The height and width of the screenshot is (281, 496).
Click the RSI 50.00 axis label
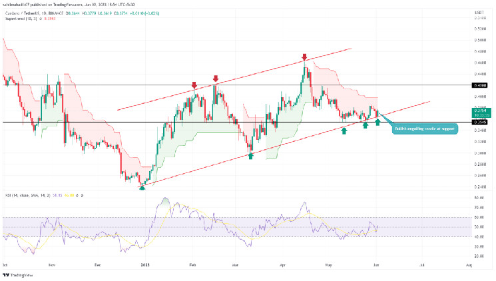coord(479,227)
